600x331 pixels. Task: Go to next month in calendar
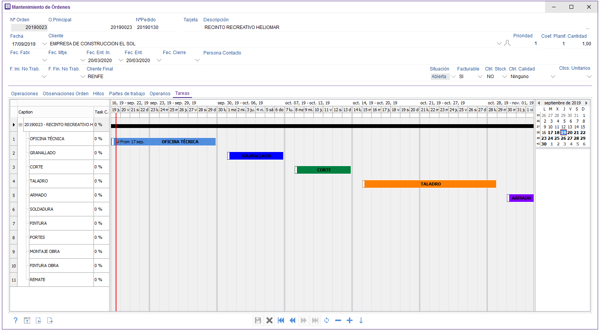[x=586, y=103]
